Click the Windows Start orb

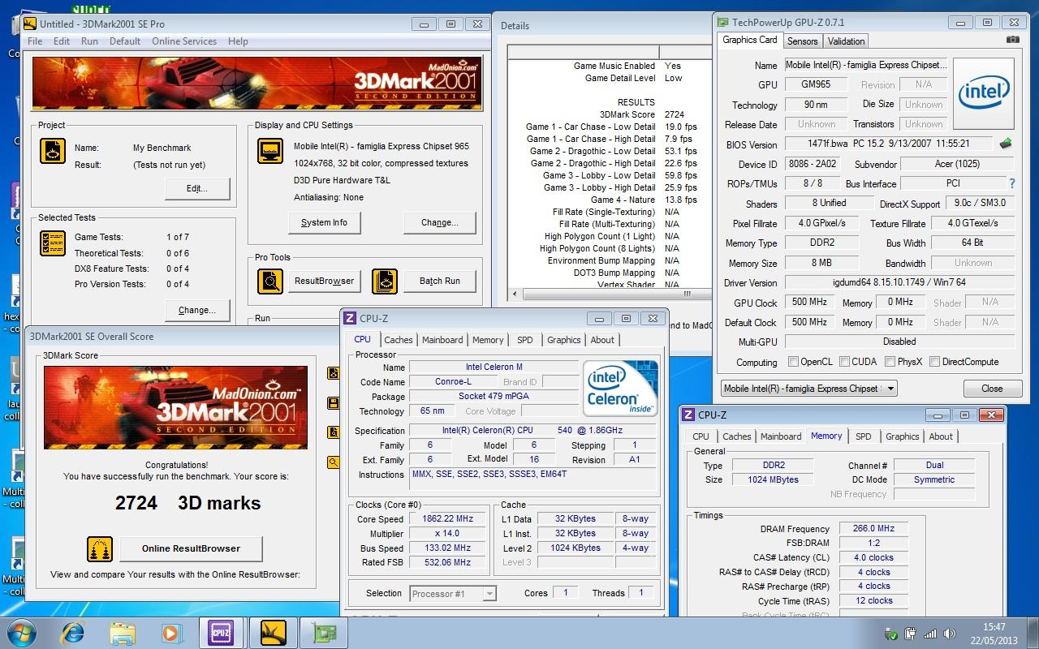[x=22, y=633]
